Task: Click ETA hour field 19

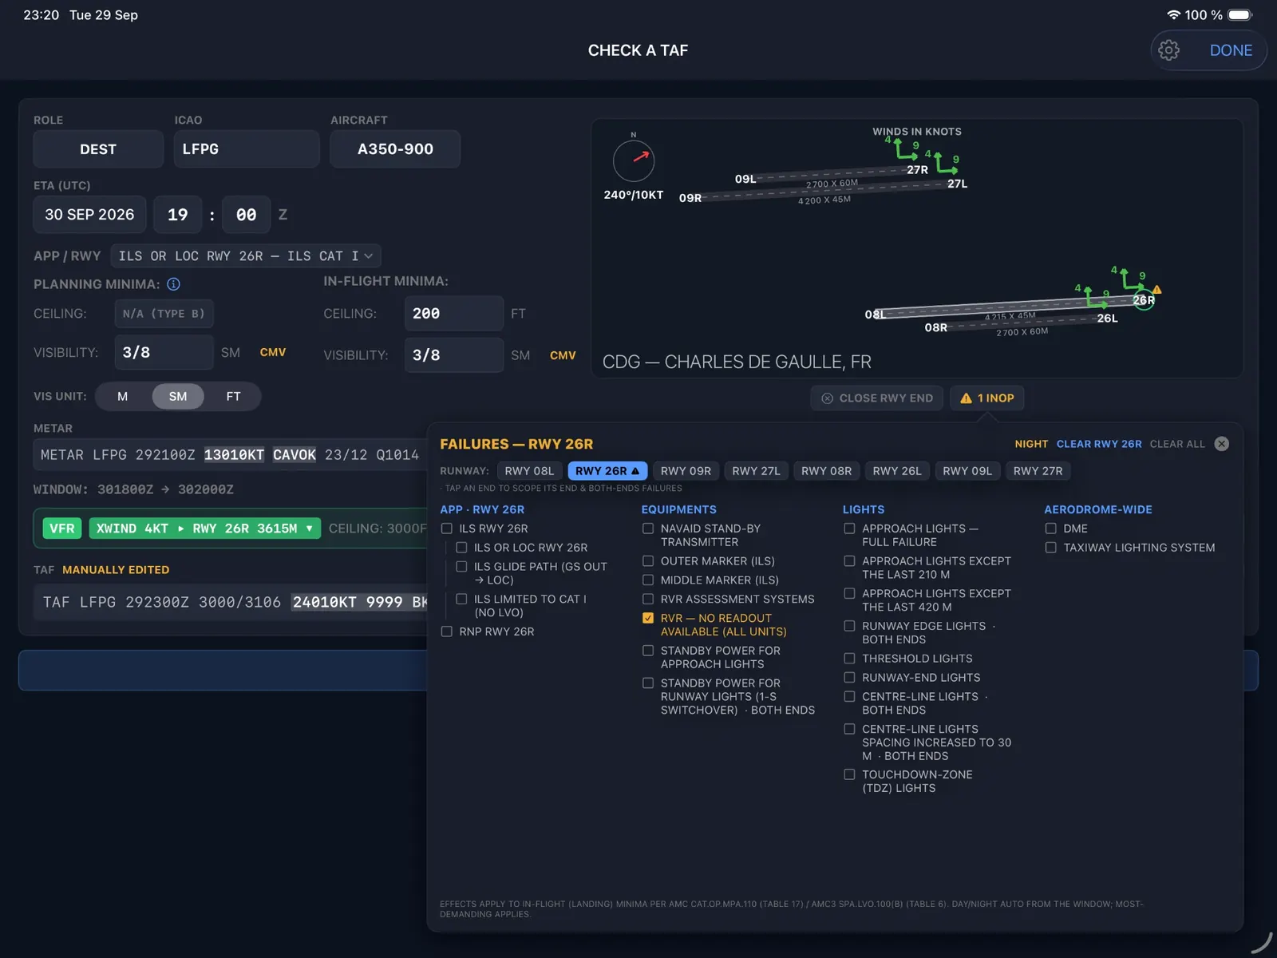Action: click(x=178, y=215)
